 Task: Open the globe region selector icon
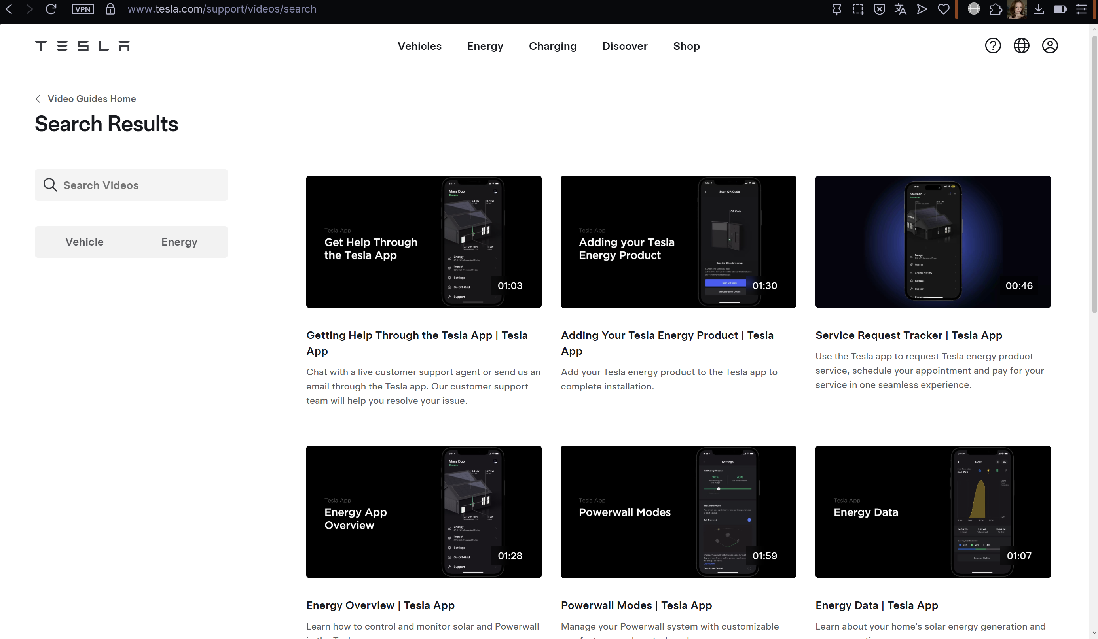[x=1021, y=46]
